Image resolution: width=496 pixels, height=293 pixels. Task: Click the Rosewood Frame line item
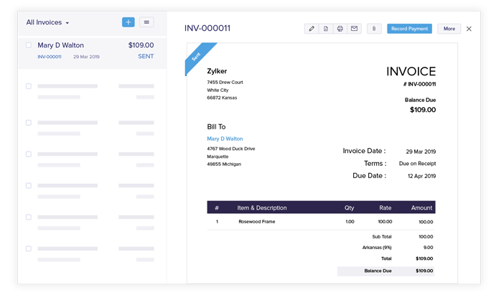pos(257,222)
